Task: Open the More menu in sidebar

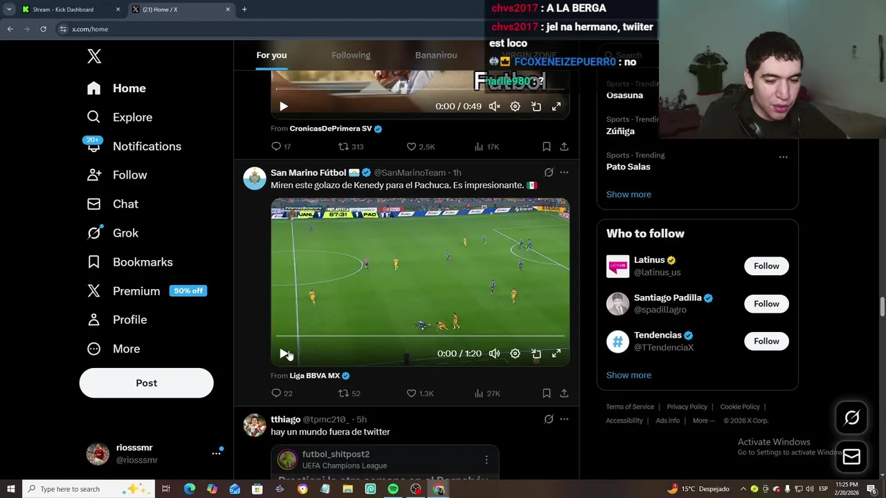Action: click(113, 349)
